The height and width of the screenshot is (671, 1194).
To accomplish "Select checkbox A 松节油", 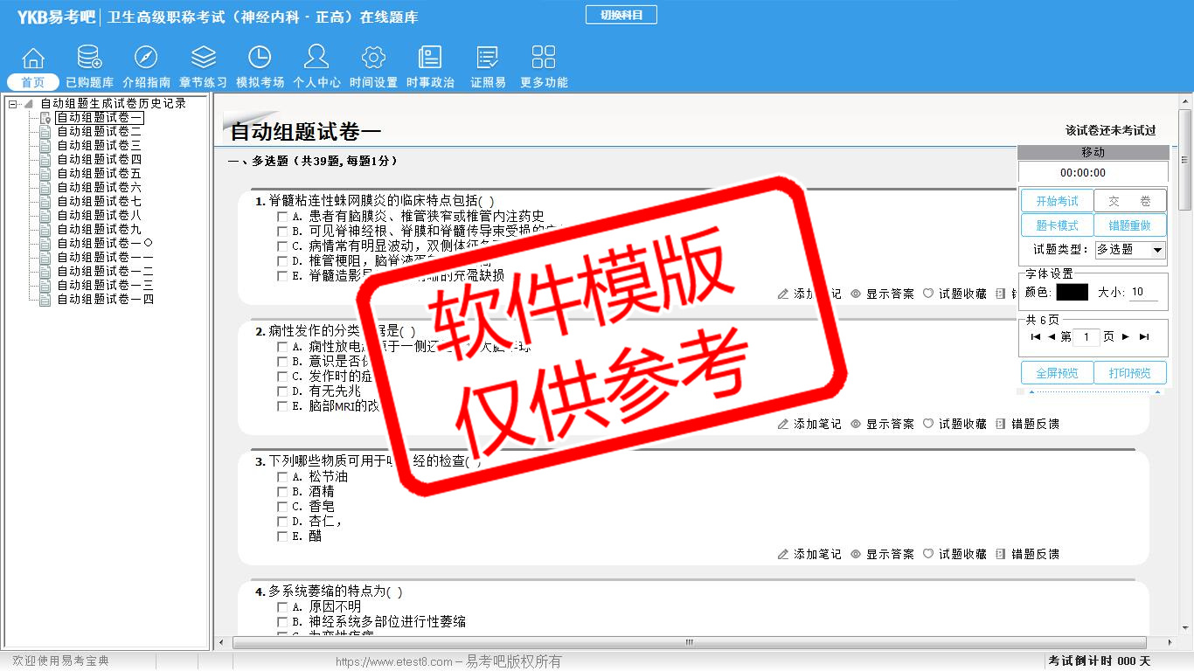I will tap(282, 477).
